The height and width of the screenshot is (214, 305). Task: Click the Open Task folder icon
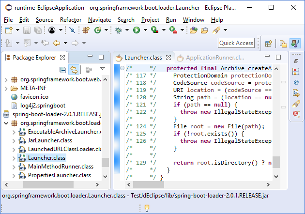(204, 31)
